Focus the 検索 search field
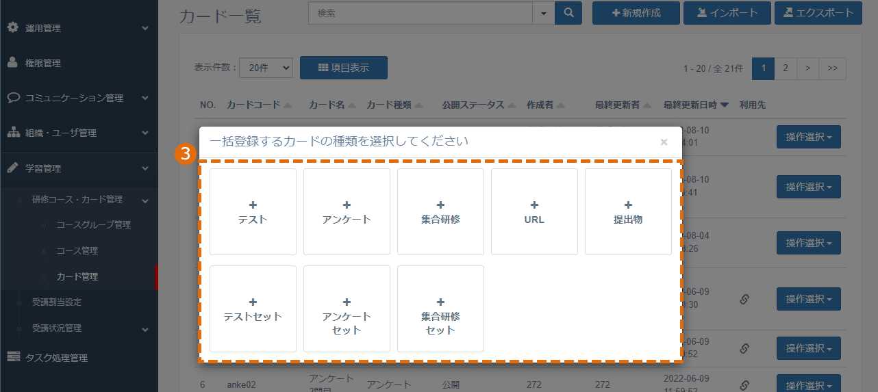The width and height of the screenshot is (878, 392). pos(421,13)
